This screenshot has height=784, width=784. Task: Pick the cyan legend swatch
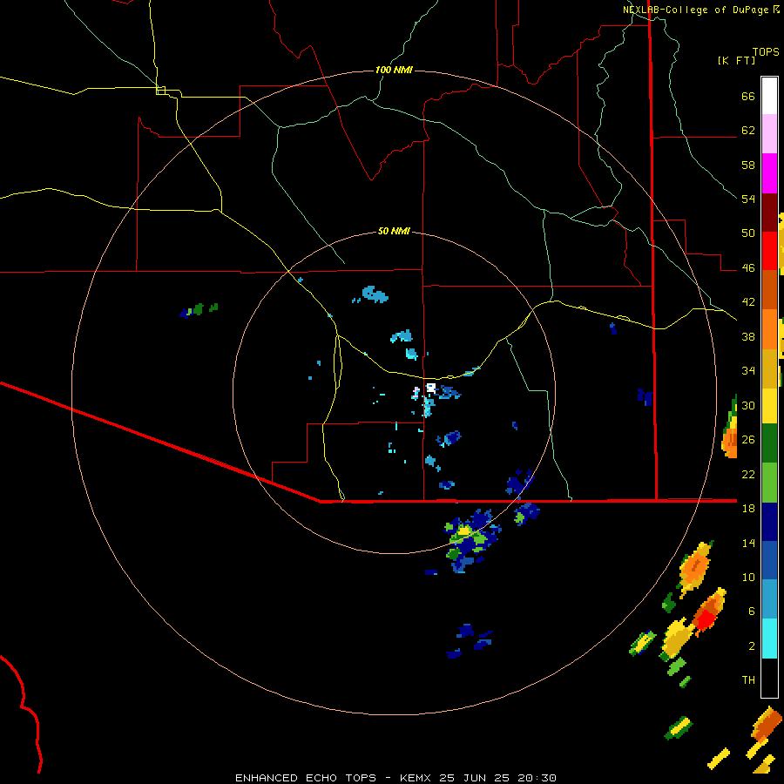(769, 639)
